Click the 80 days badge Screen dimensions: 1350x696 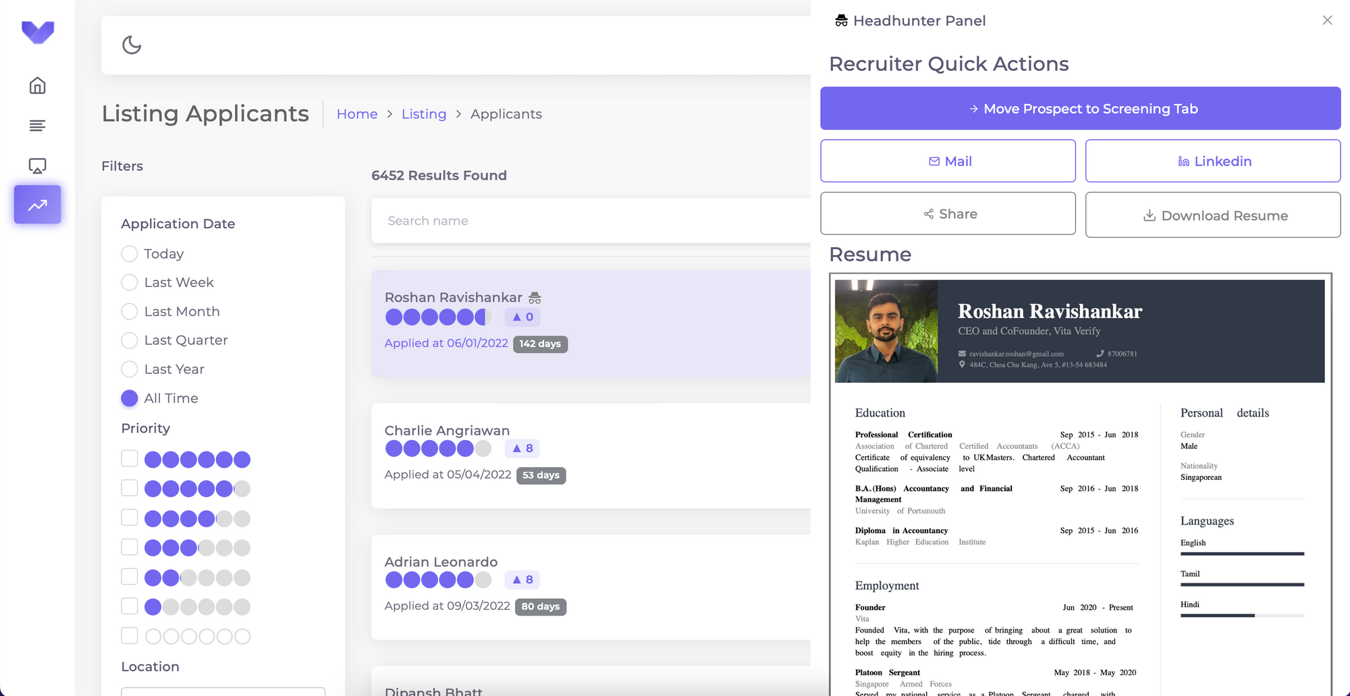(540, 606)
